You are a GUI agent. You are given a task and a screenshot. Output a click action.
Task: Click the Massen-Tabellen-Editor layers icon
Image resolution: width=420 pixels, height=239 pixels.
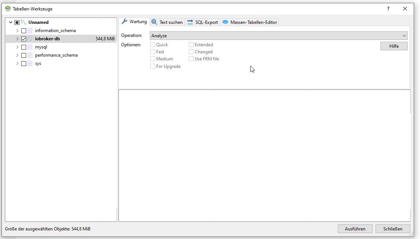coord(225,22)
